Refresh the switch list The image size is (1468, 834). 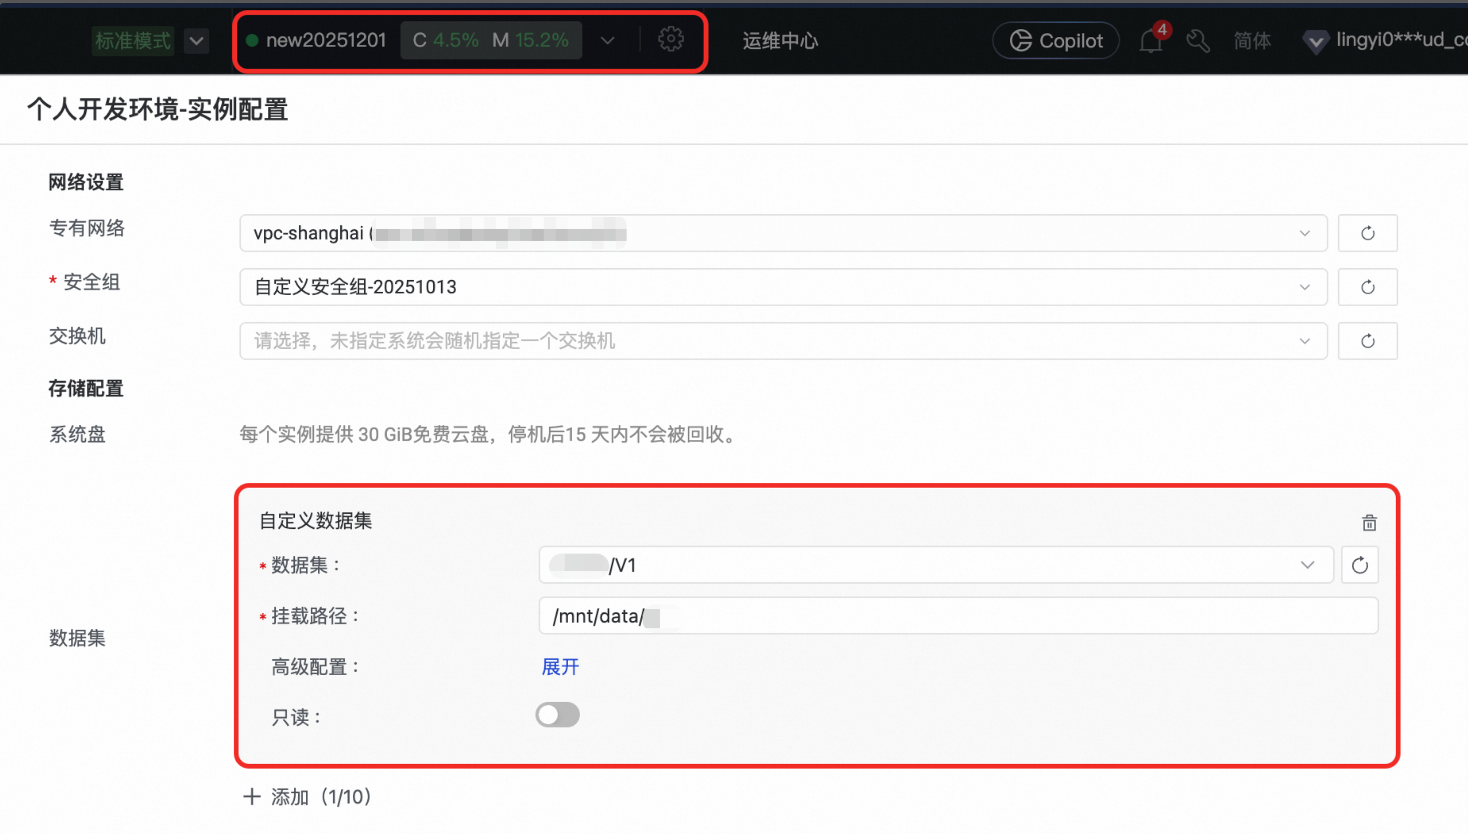point(1368,342)
